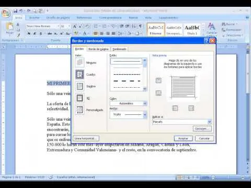Apply the Título 1 style

click(x=192, y=30)
